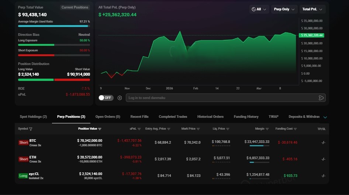This screenshot has height=195, width=349.
Task: Sort by Margin column icon
Action: (267, 129)
